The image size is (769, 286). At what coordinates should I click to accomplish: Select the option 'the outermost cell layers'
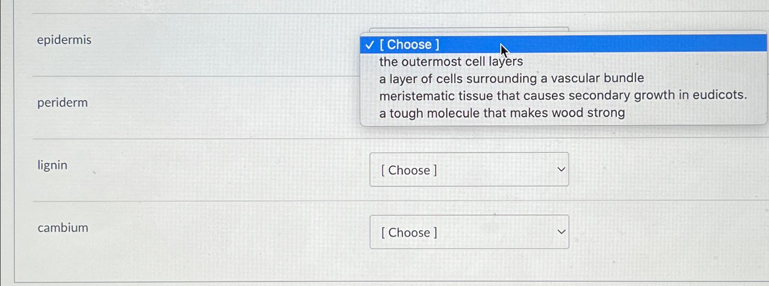click(x=451, y=61)
